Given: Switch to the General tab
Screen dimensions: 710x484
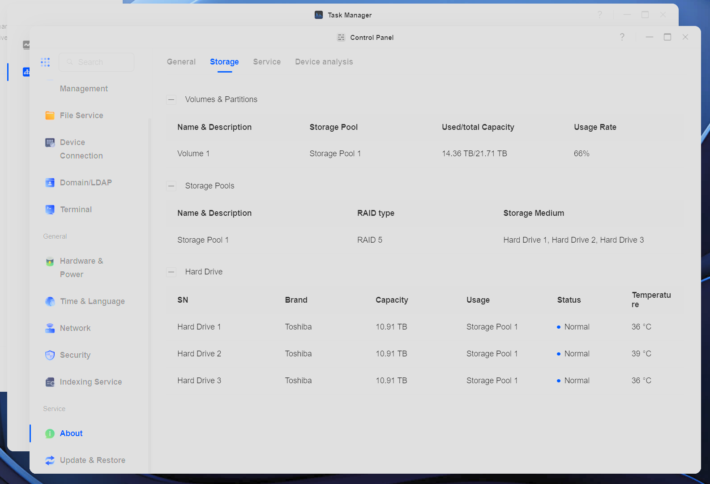Looking at the screenshot, I should point(181,62).
